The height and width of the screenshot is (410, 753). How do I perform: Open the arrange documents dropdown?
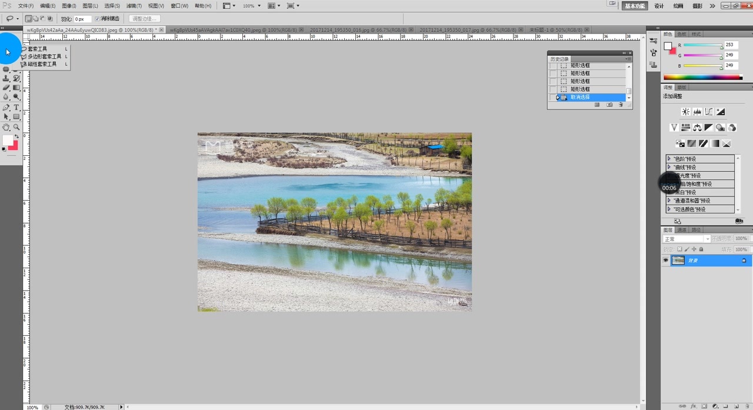pyautogui.click(x=274, y=6)
